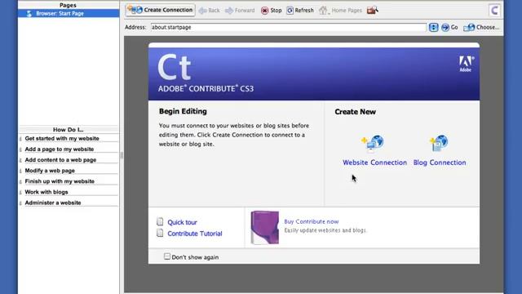The height and width of the screenshot is (294, 522).
Task: Check the Don't show again checkbox
Action: (167, 256)
